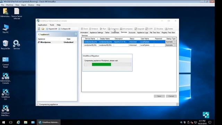
Task: Click the Server Manager taskbar icon
Action: pyautogui.click(x=33, y=122)
